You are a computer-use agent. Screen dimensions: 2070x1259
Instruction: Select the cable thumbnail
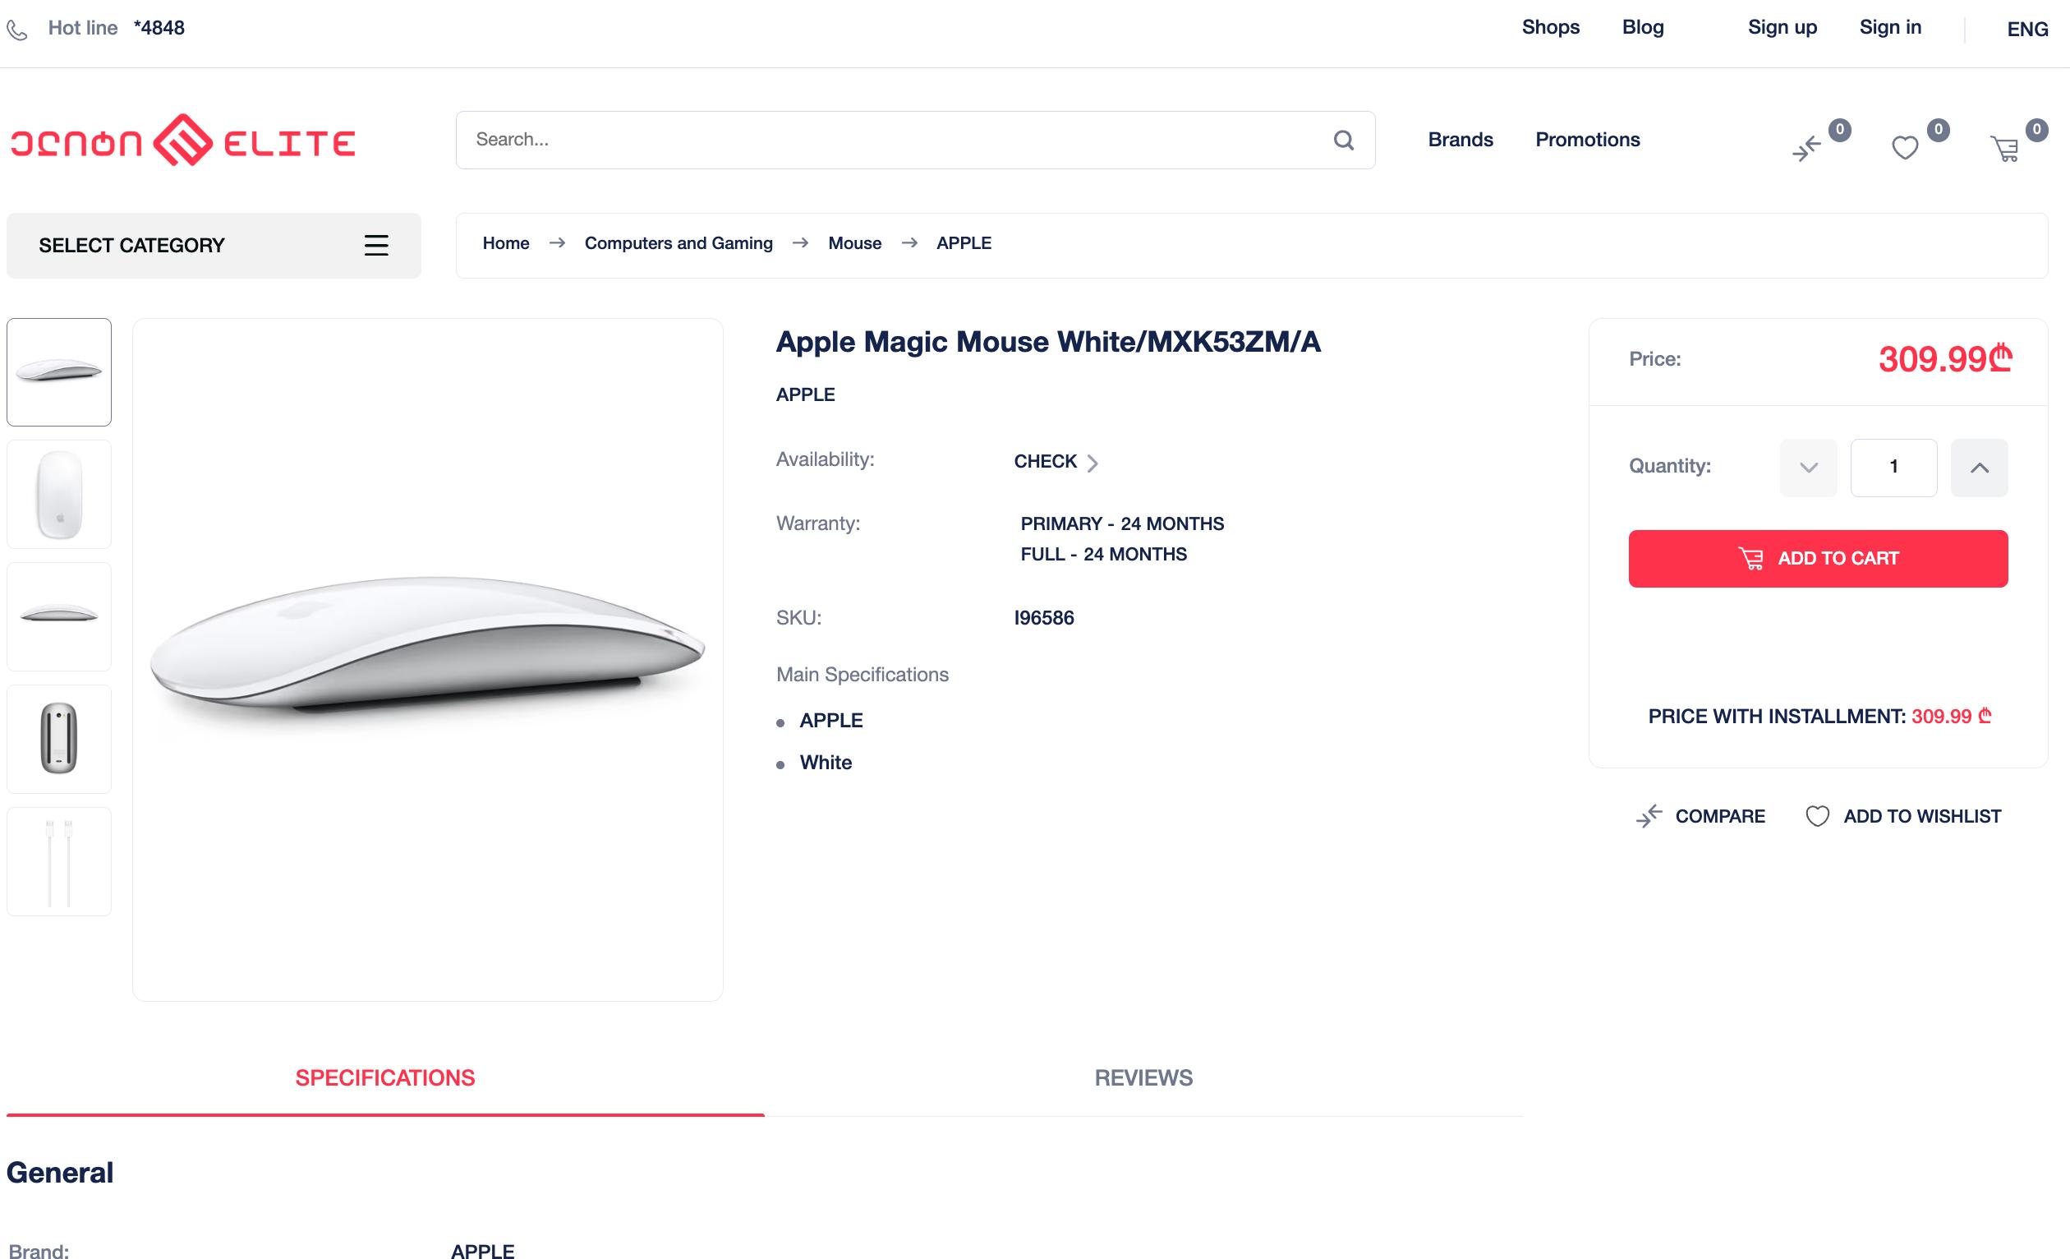point(59,861)
